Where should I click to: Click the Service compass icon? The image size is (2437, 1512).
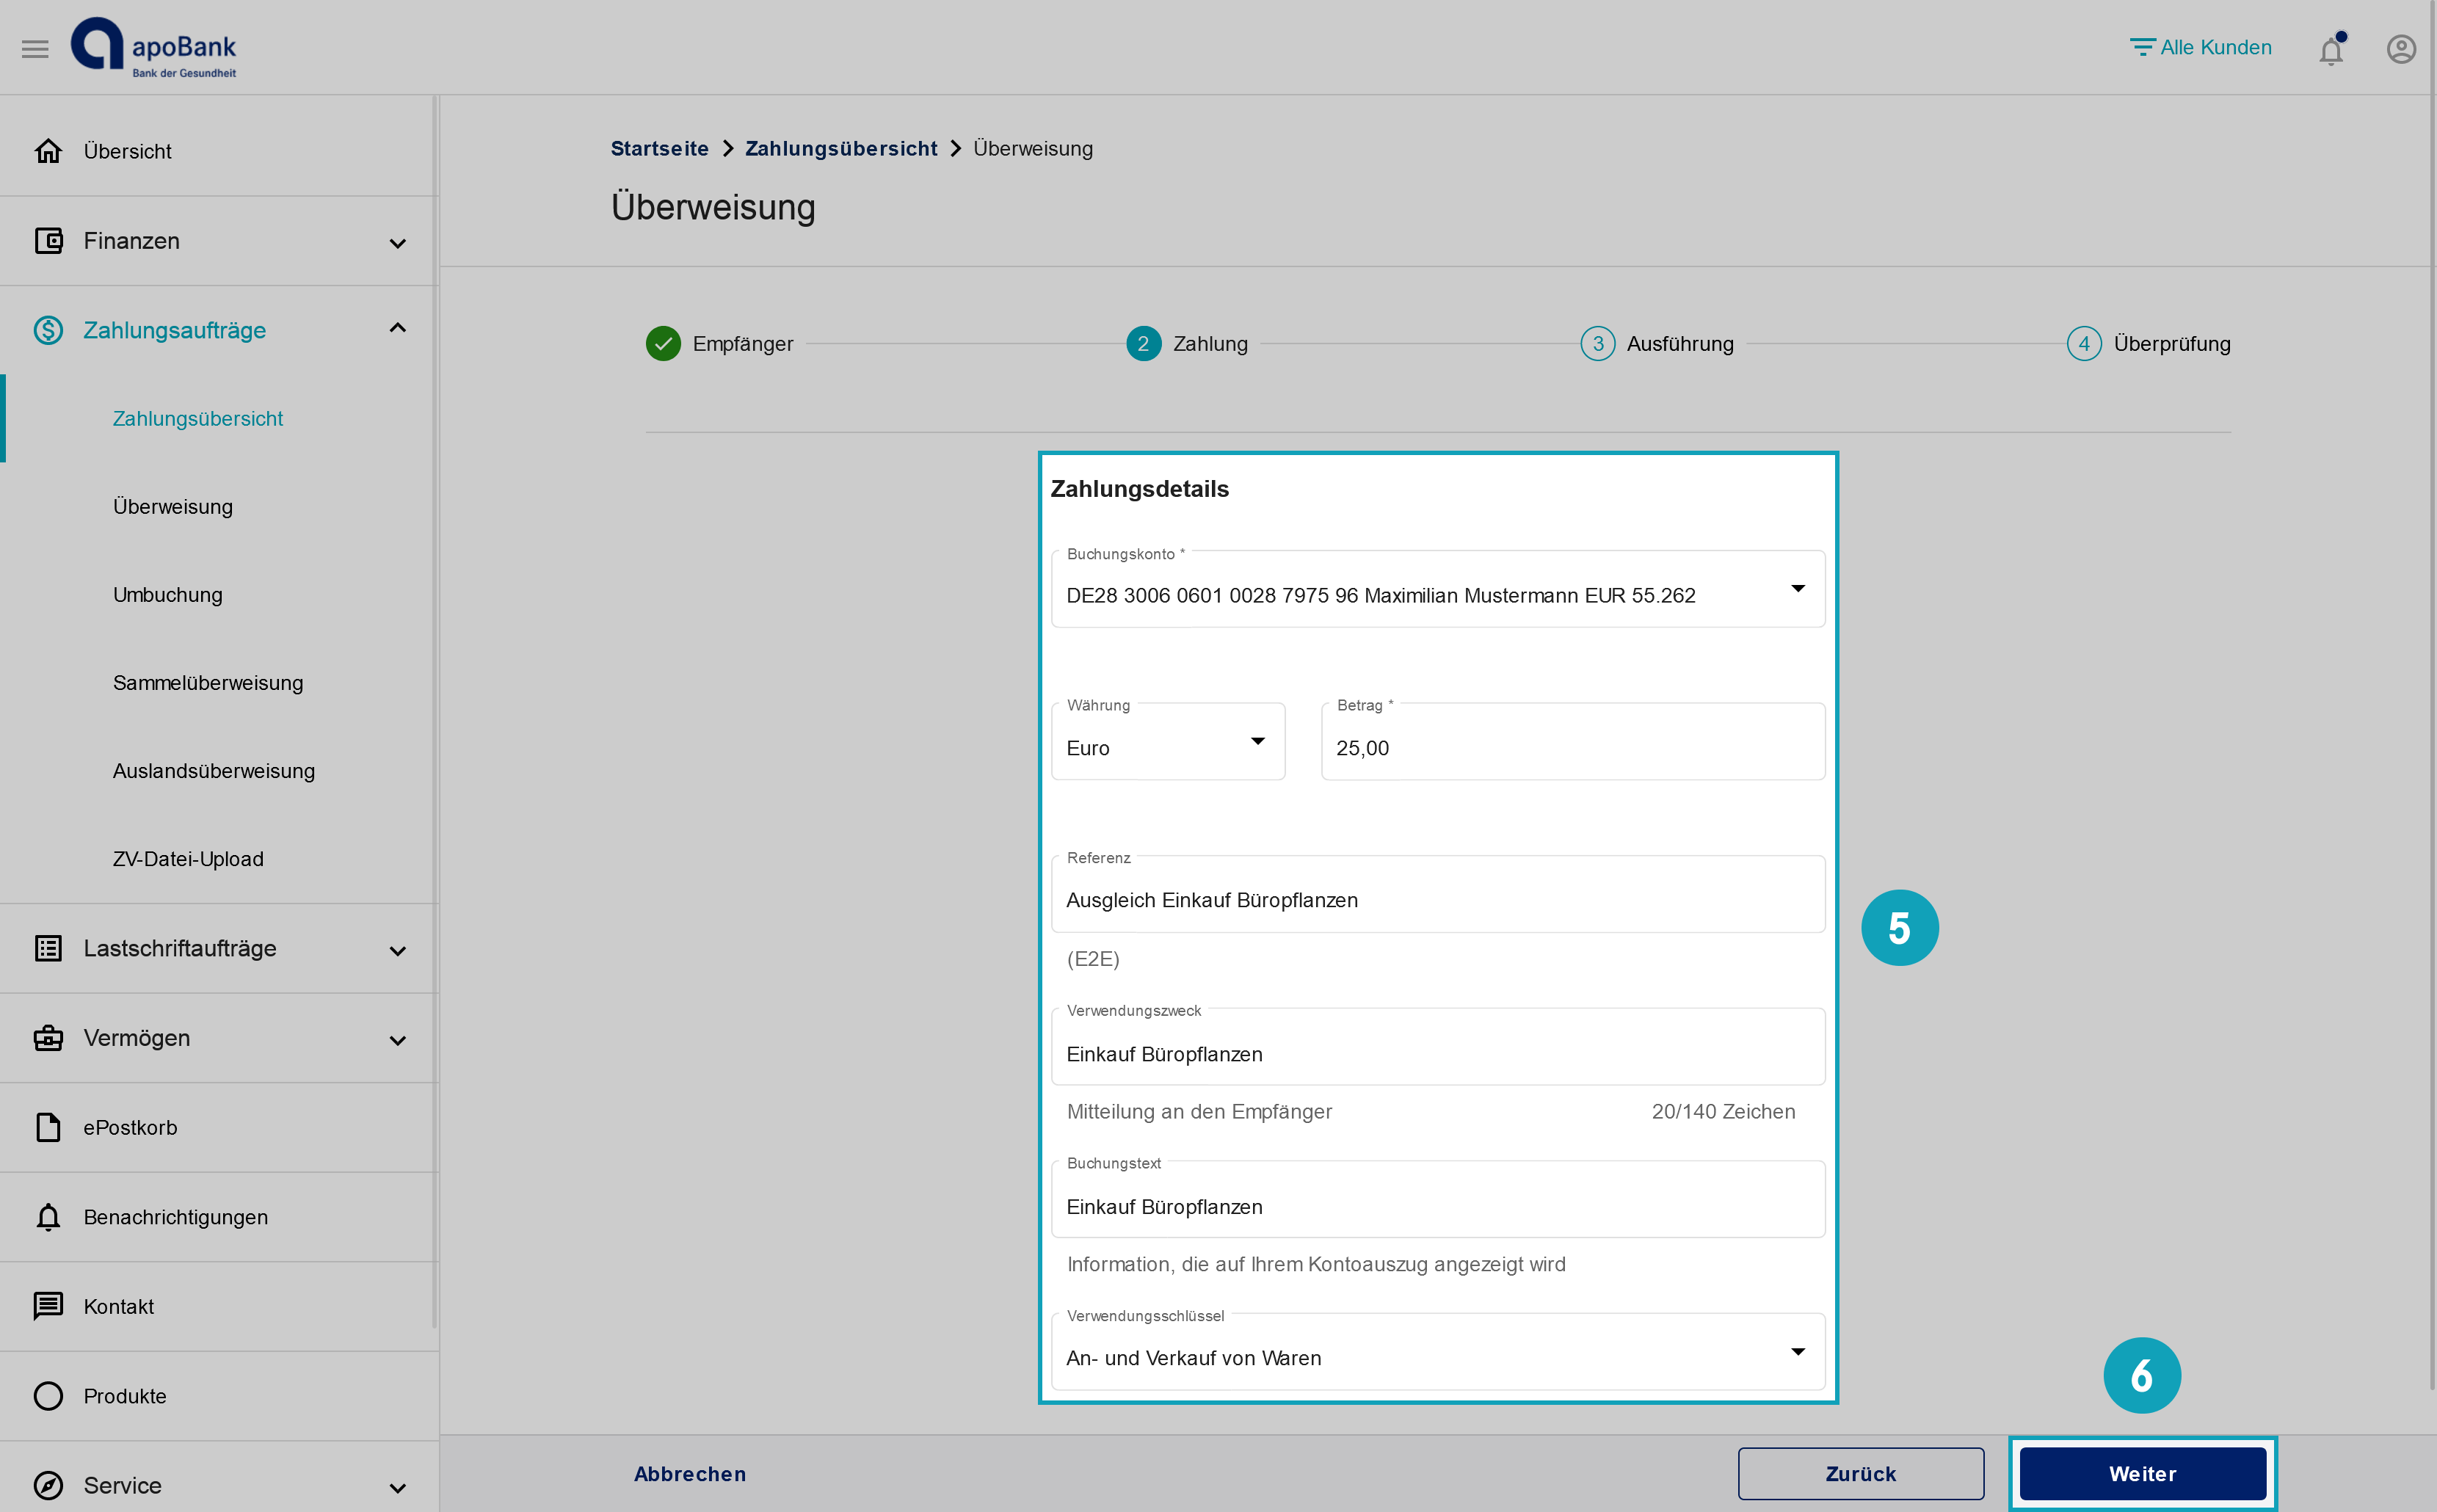coord(48,1485)
